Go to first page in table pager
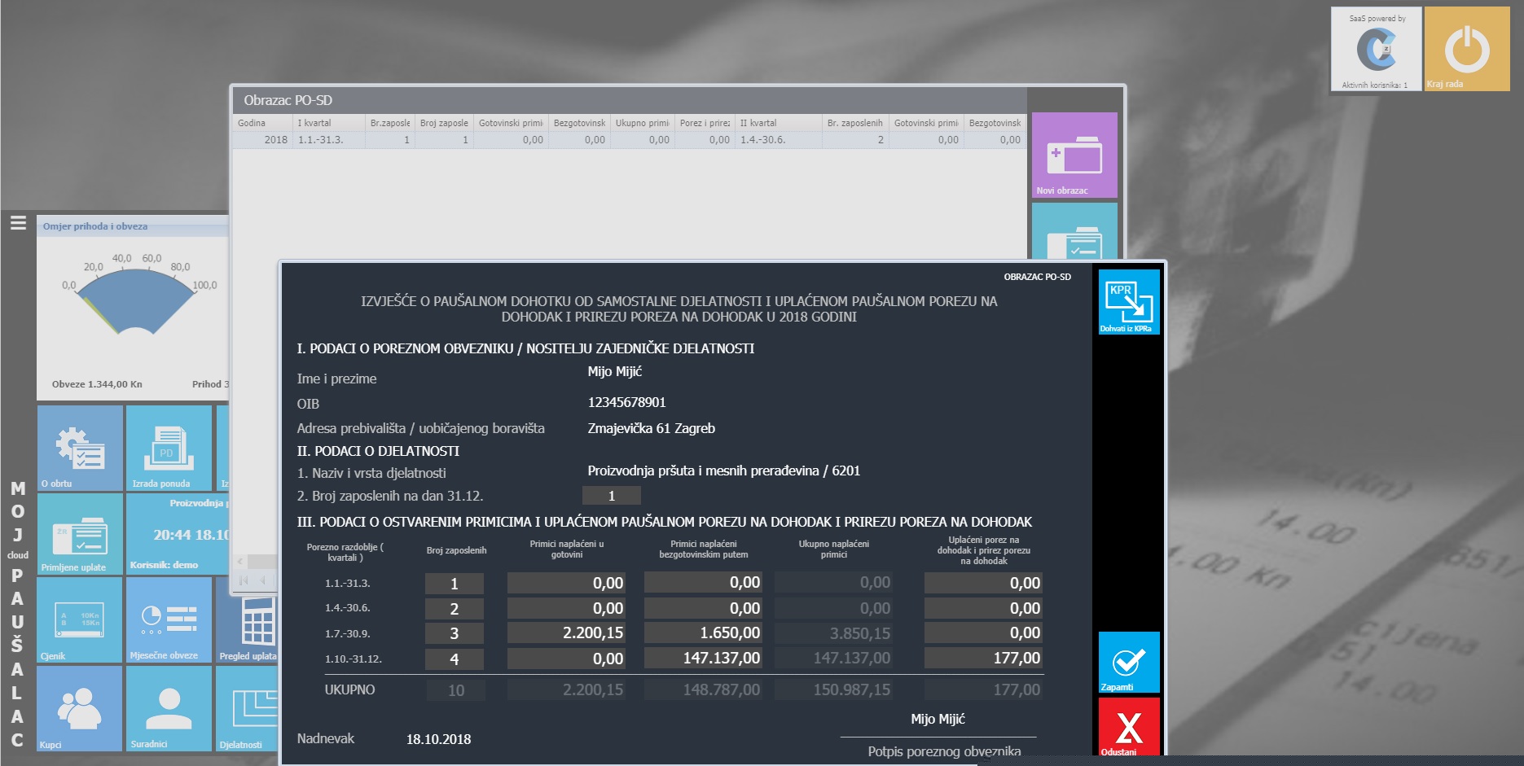Image resolution: width=1524 pixels, height=766 pixels. coord(244,580)
